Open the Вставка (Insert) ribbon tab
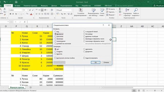Viewport: 164px width, 92px height. click(17, 6)
